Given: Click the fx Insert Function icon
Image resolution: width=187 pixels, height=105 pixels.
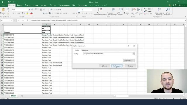Looking at the screenshot, I should click(27, 20).
